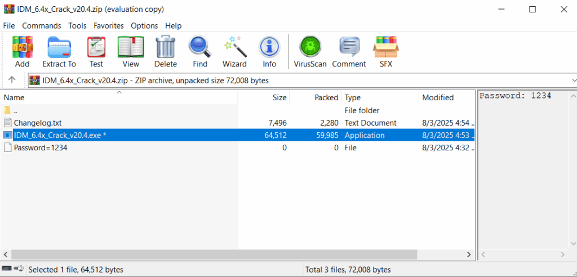Click the Changelog.txt file icon
The height and width of the screenshot is (277, 577).
pyautogui.click(x=8, y=123)
